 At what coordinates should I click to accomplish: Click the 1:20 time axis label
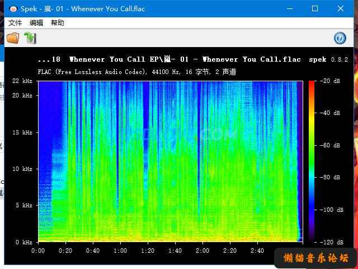(148, 251)
